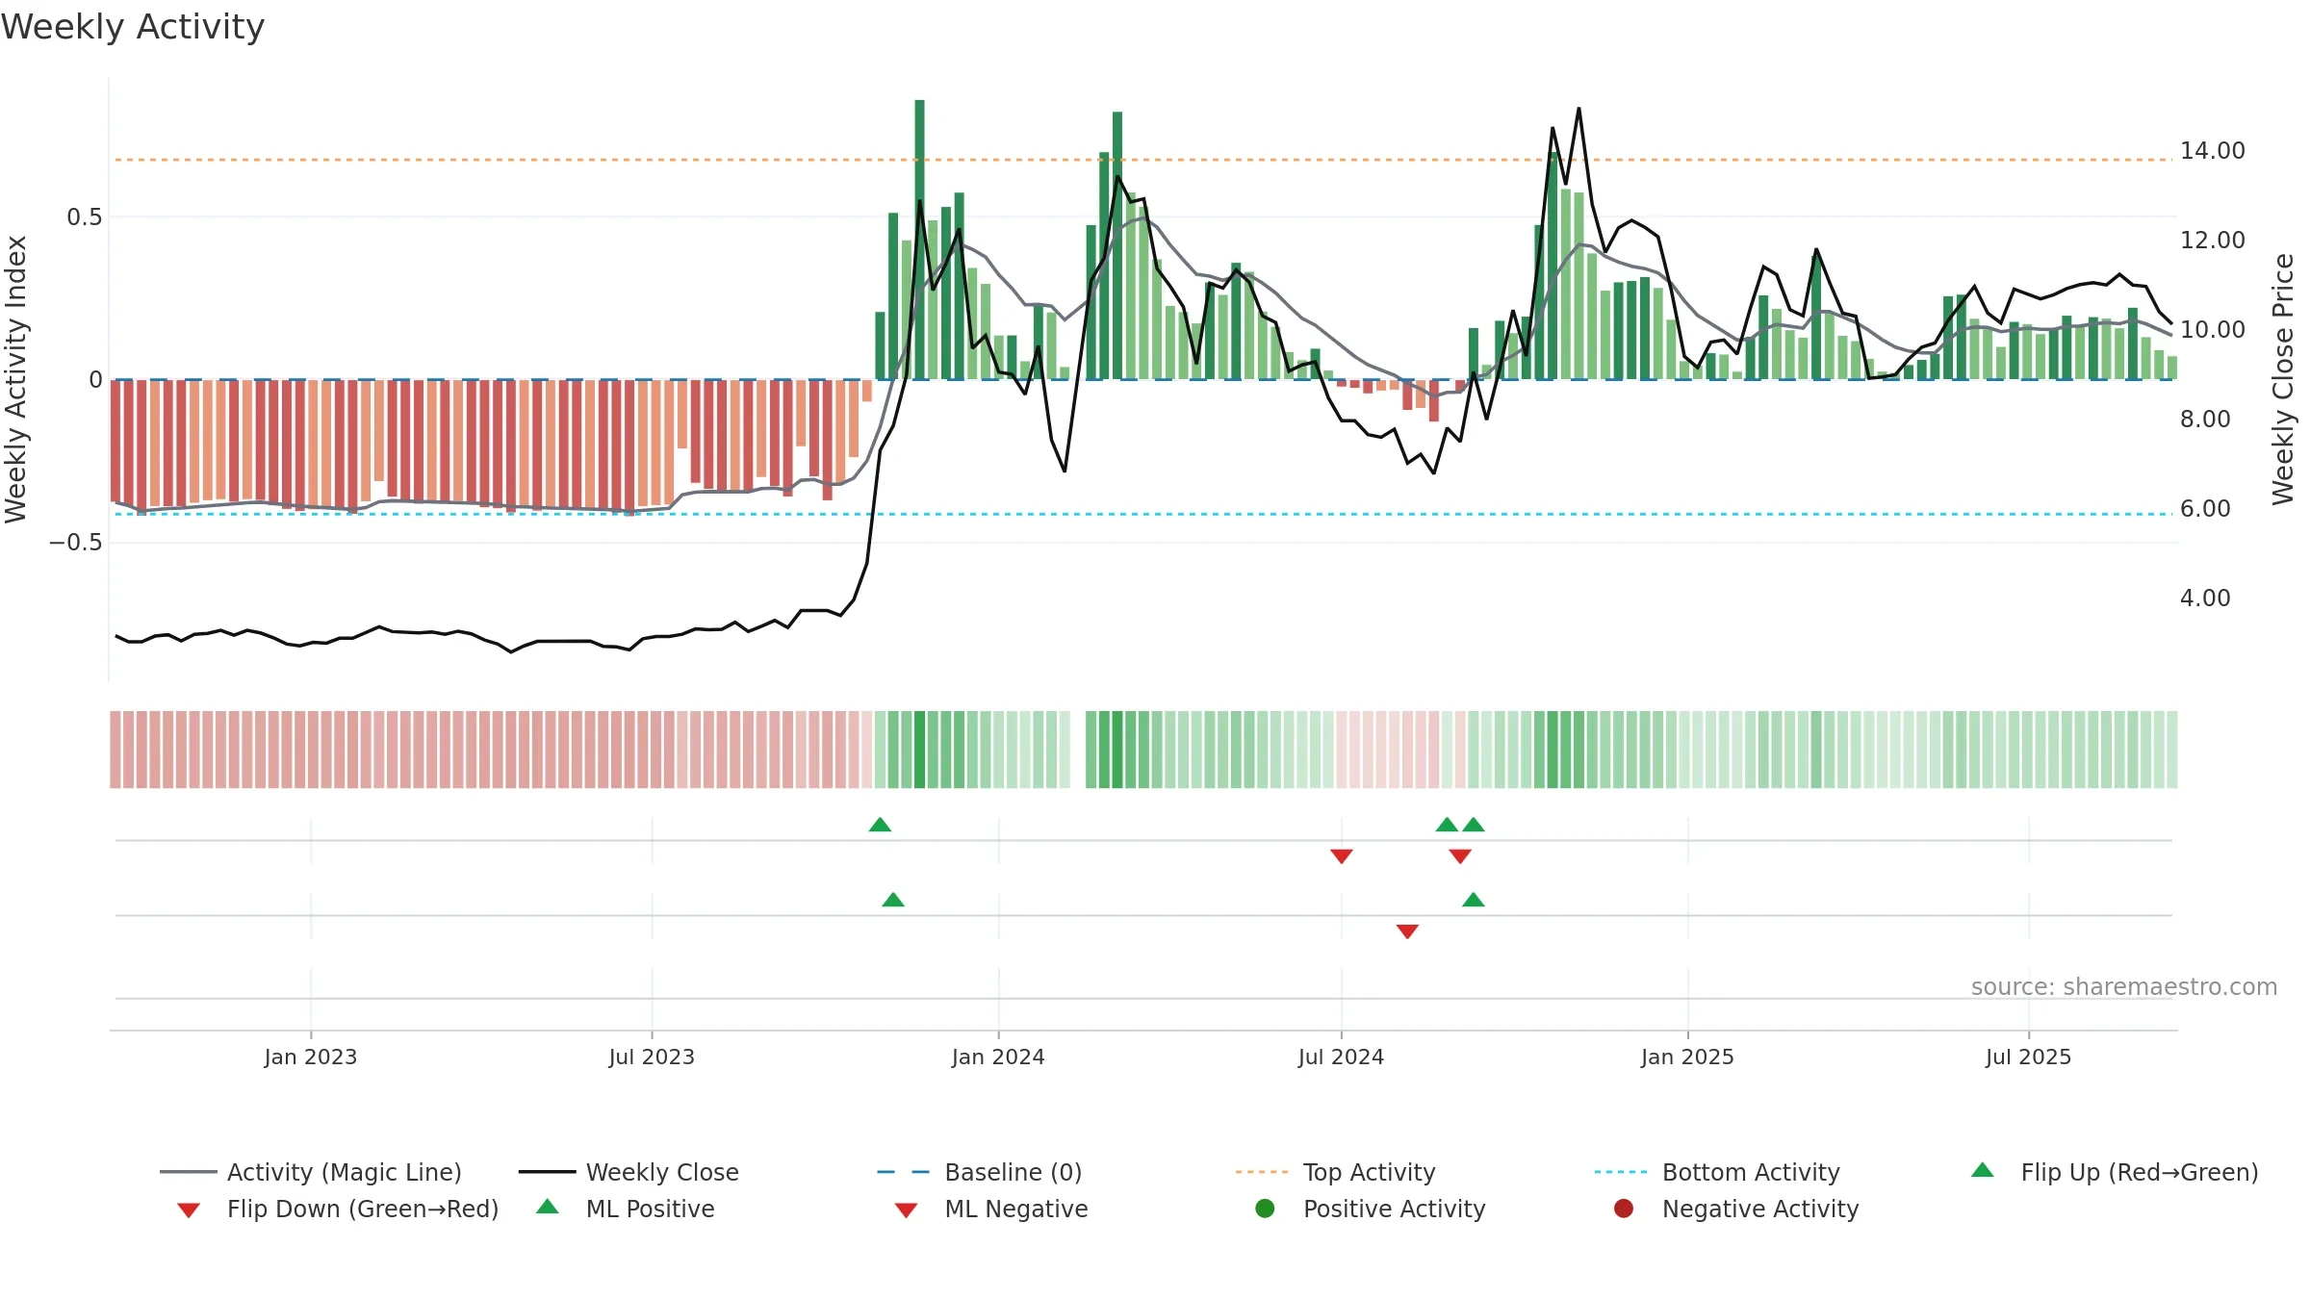Toggle Flip Down (Green→Red) legend entry
This screenshot has width=2310, height=1299.
pos(337,1209)
